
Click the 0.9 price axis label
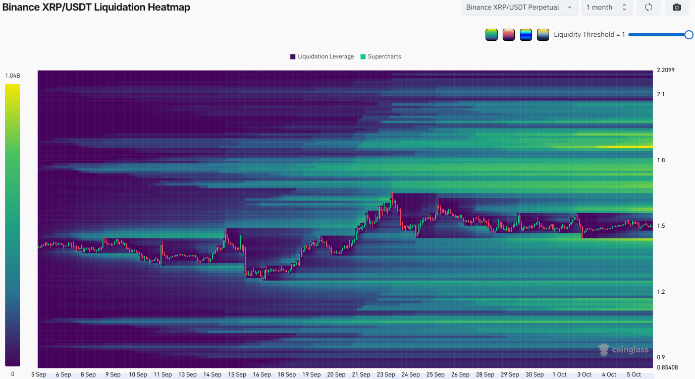[661, 357]
